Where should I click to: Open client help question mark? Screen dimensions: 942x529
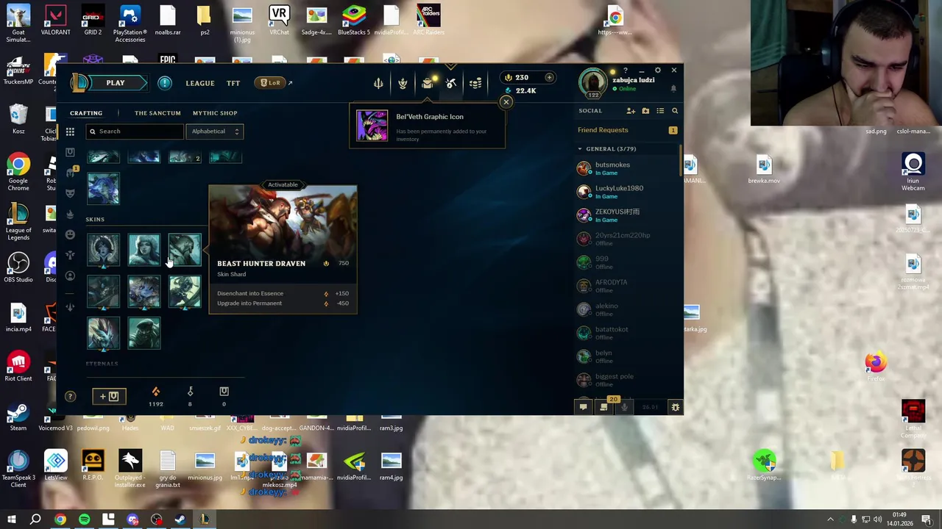point(626,71)
